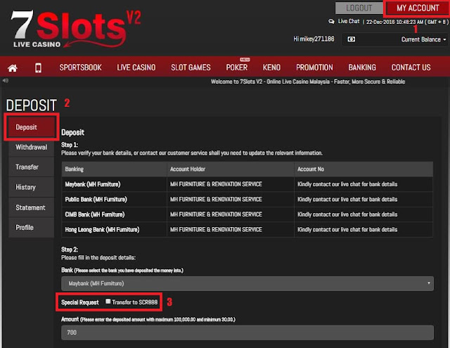
Task: Click account number cell in Maybank row
Action: [364, 184]
